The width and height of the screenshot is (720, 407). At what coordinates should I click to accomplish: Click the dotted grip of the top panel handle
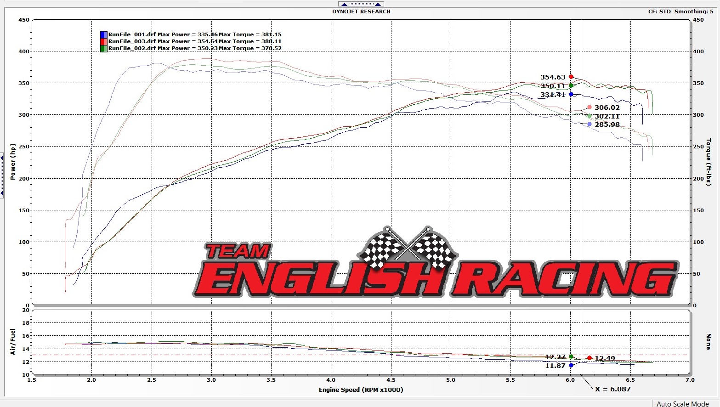tap(361, 5)
